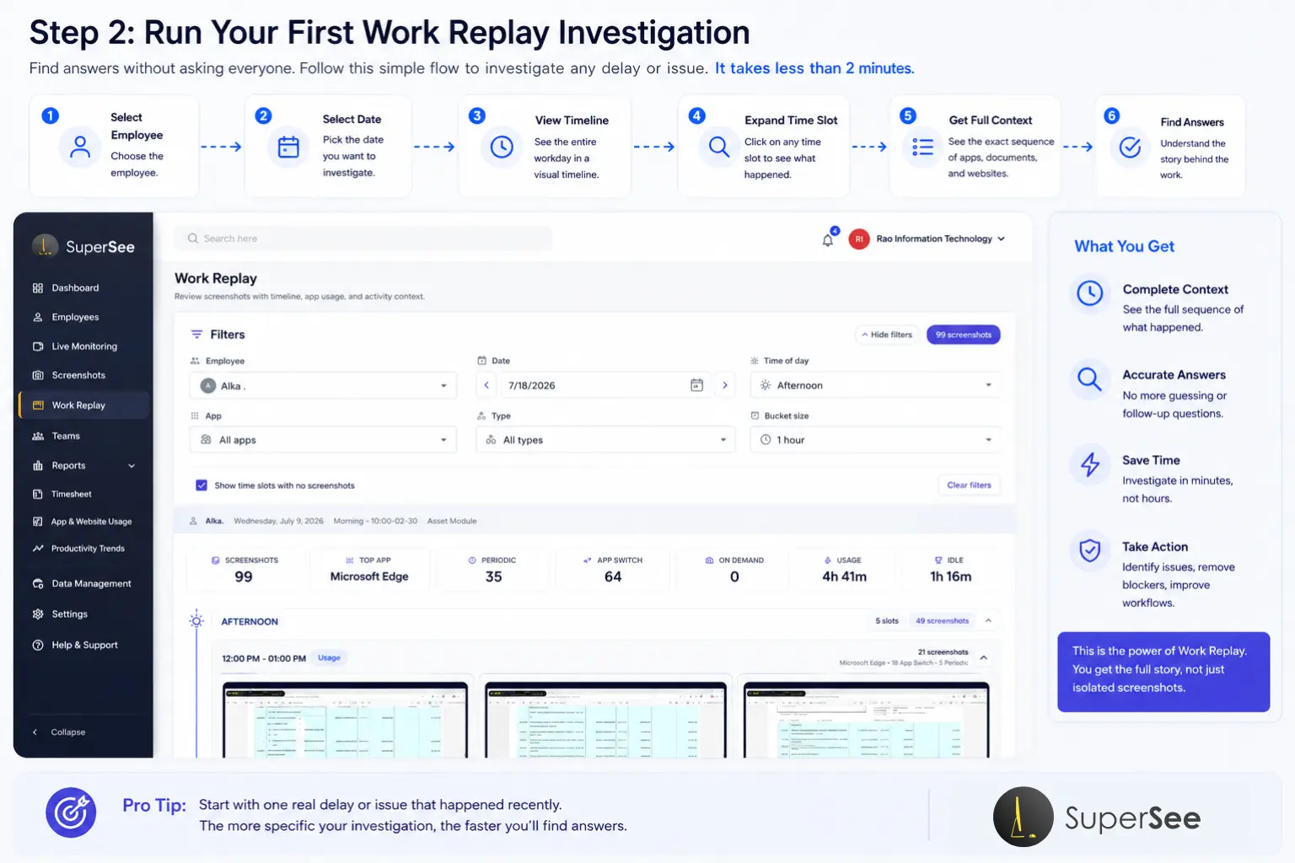Open the All apps dropdown
Screen dimensions: 1295x863
(x=323, y=440)
